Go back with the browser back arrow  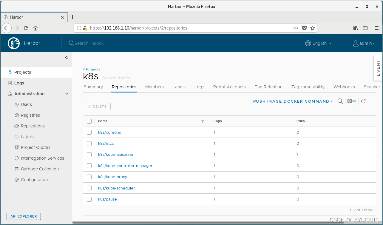pos(7,28)
